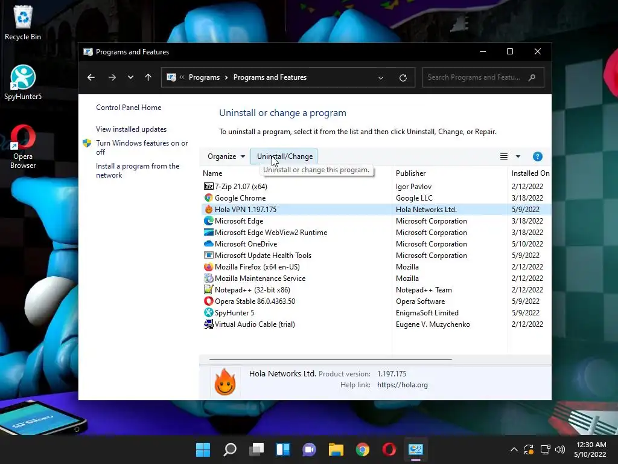The width and height of the screenshot is (618, 464).
Task: Open Install a program from the network
Action: [138, 170]
